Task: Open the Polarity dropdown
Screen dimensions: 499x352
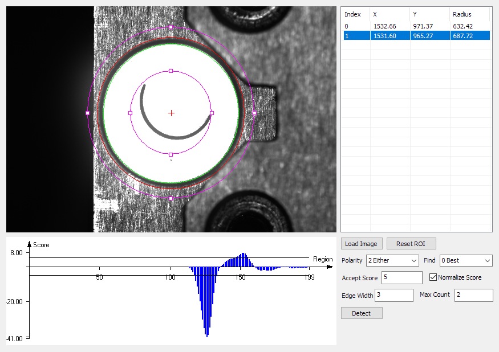Action: [x=392, y=260]
